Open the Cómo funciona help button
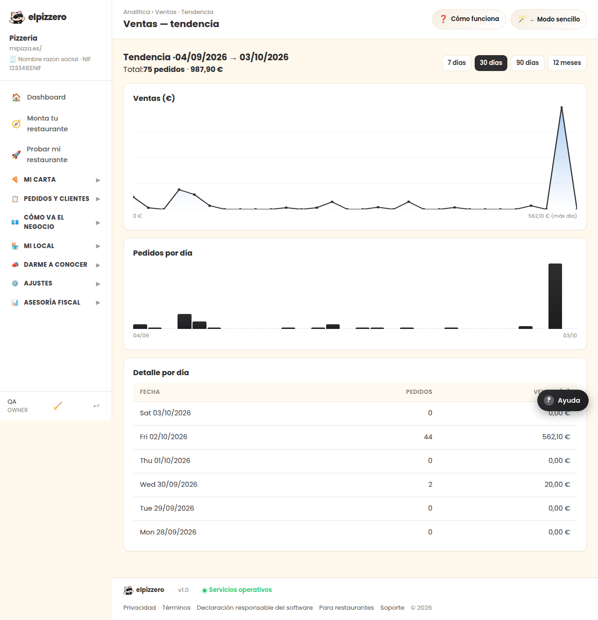 (469, 20)
